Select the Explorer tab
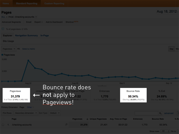The width and height of the screenshot is (179, 134). [7, 36]
